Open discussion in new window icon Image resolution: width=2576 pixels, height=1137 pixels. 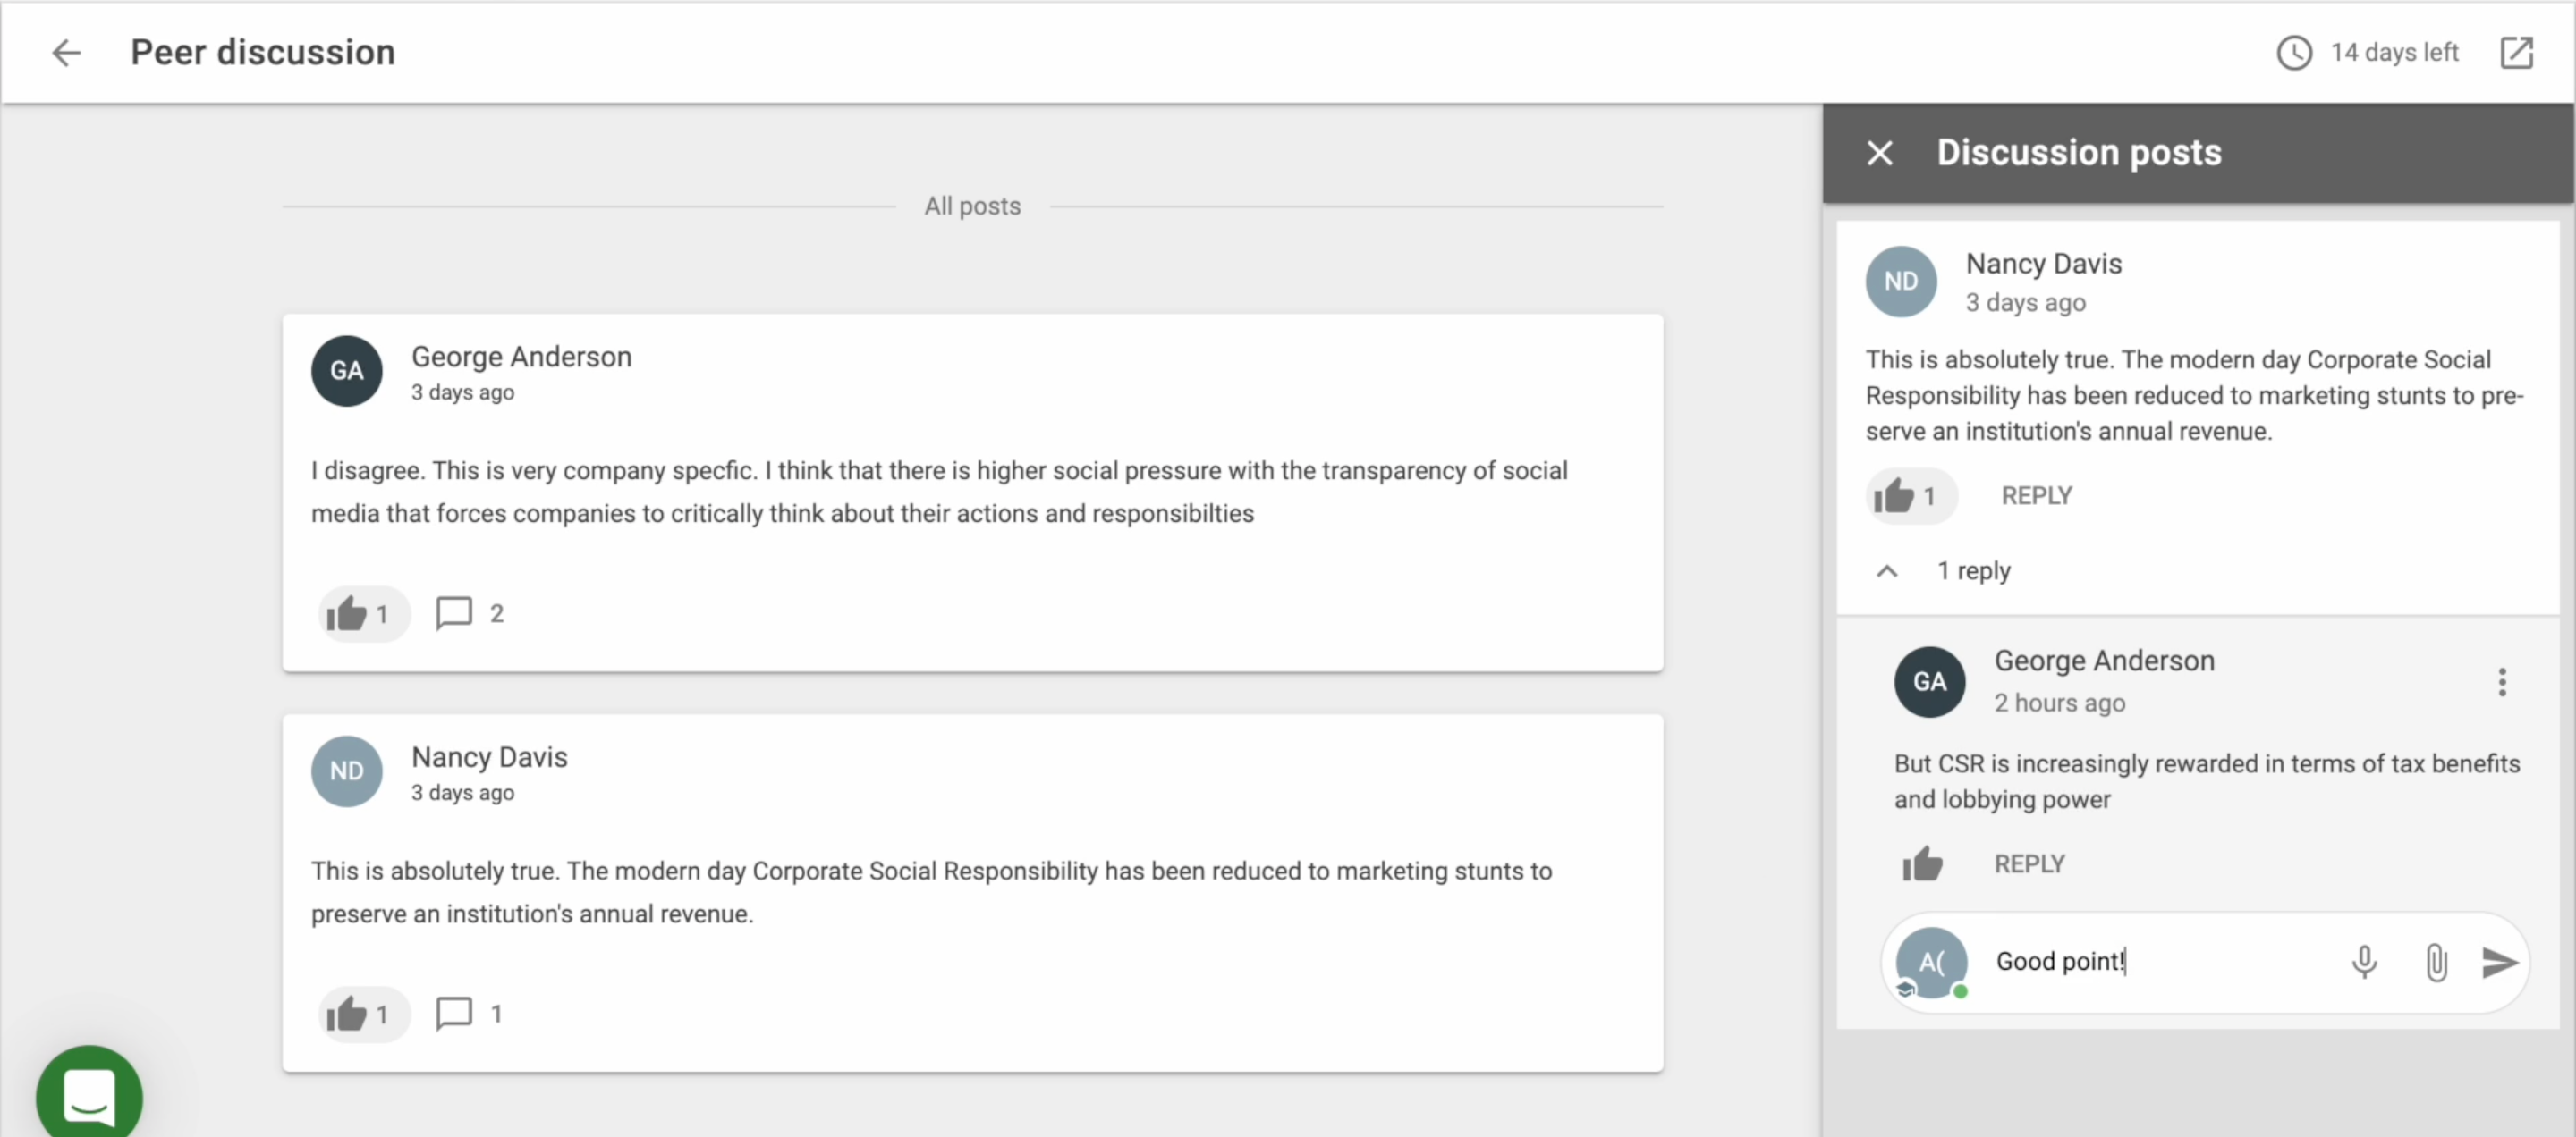coord(2516,52)
